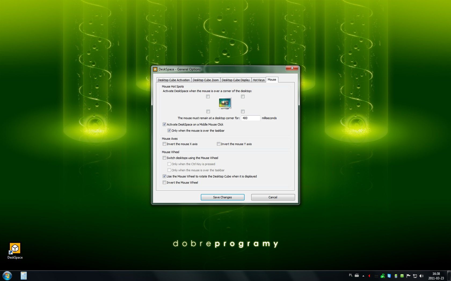
Task: Click the red arrow tray icon
Action: click(369, 276)
